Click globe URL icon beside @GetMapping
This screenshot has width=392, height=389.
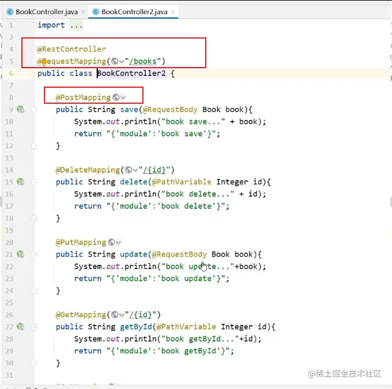click(x=114, y=314)
